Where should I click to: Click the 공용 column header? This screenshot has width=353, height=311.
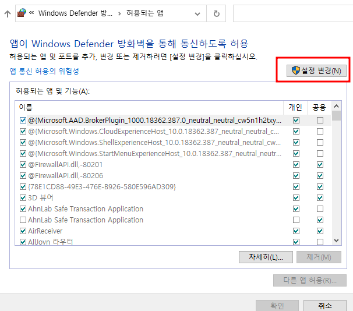click(x=319, y=107)
